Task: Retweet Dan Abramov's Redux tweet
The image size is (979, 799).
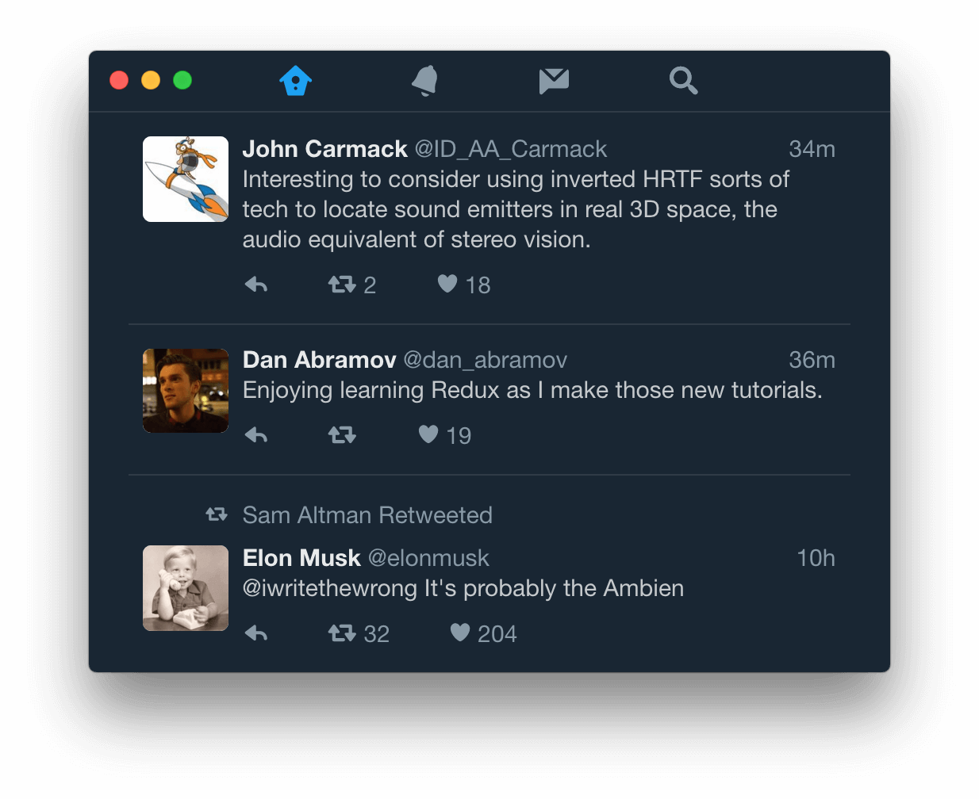Action: pos(343,435)
